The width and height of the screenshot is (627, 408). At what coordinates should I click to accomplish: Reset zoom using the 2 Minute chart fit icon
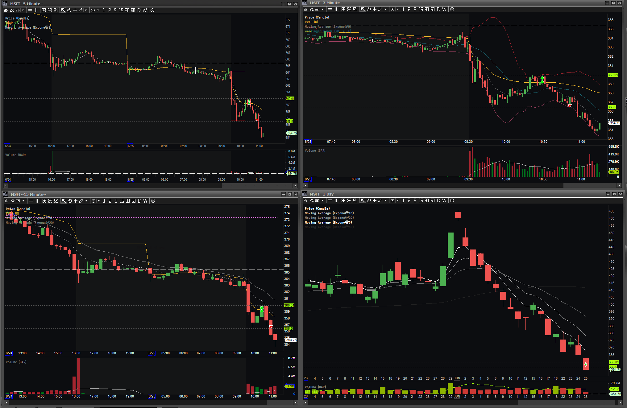pyautogui.click(x=355, y=9)
